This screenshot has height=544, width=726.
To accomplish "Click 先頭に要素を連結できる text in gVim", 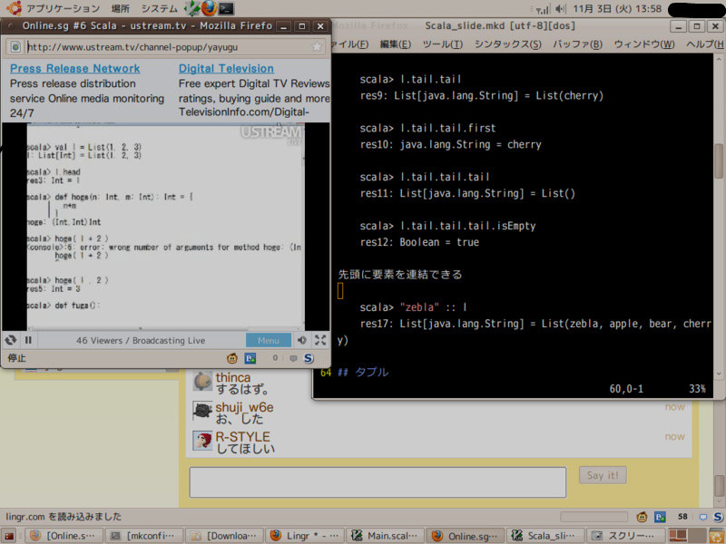I will point(400,275).
